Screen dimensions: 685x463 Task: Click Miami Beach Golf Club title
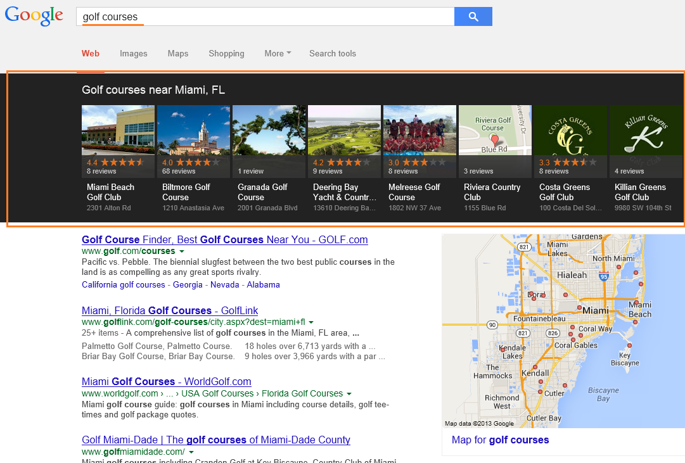click(110, 192)
